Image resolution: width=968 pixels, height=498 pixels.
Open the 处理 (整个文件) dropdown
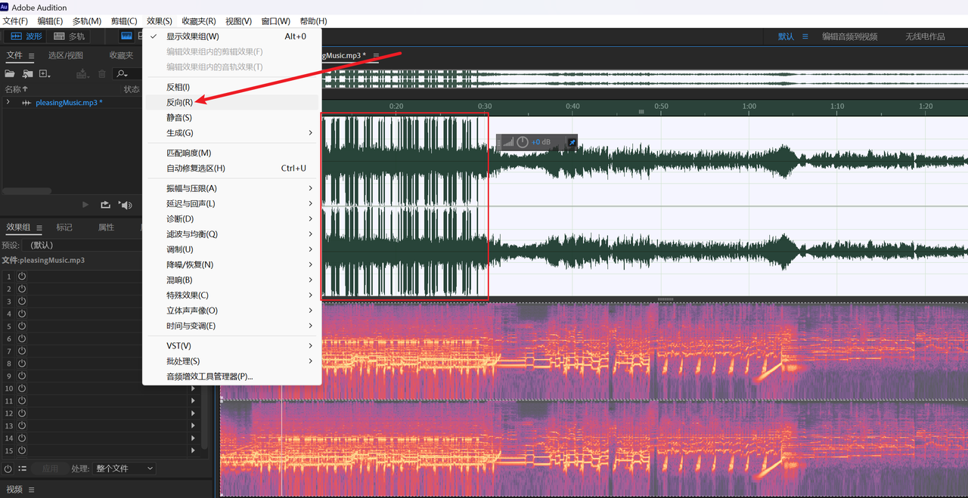124,469
